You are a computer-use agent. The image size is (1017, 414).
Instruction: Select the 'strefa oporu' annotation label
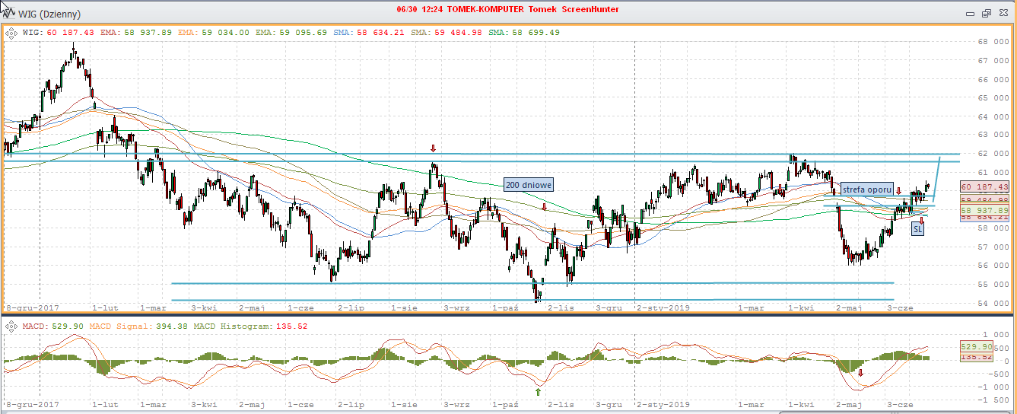(866, 189)
